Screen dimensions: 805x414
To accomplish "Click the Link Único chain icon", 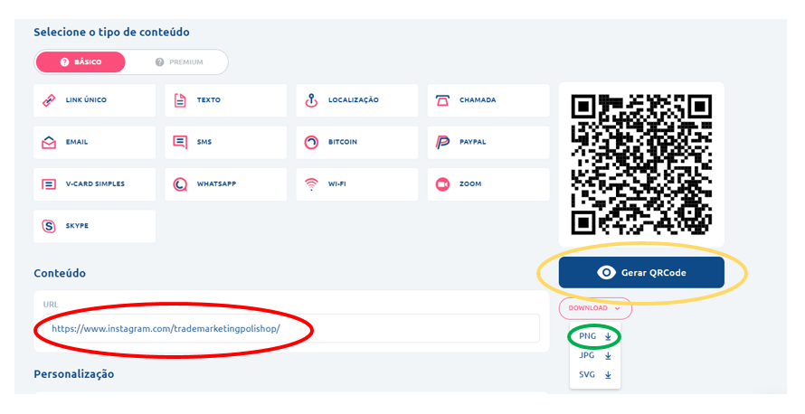I will point(49,100).
